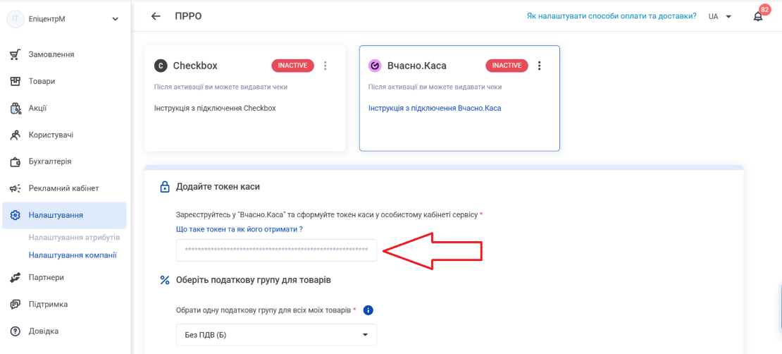Open Інструкція з підключення Checkbox link
The height and width of the screenshot is (354, 782).
click(215, 108)
